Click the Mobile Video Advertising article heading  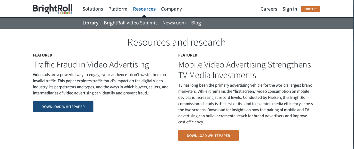tap(245, 70)
